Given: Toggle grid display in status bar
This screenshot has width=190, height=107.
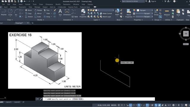Looking at the screenshot, I should [119, 105].
